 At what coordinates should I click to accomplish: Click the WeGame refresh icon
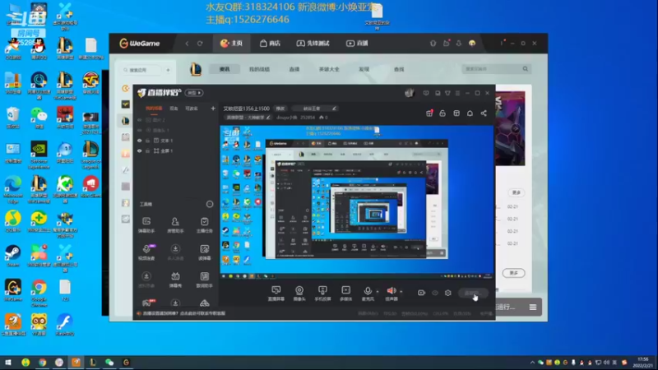pos(200,44)
